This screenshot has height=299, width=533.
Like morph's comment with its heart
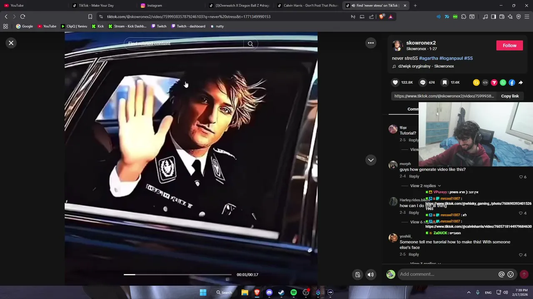tap(521, 177)
